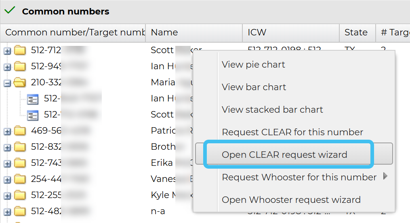410x223 pixels.
Task: Click the folder icon for 512-712 row
Action: pos(20,50)
